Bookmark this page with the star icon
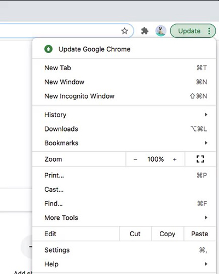Image resolution: width=219 pixels, height=274 pixels. [x=125, y=31]
